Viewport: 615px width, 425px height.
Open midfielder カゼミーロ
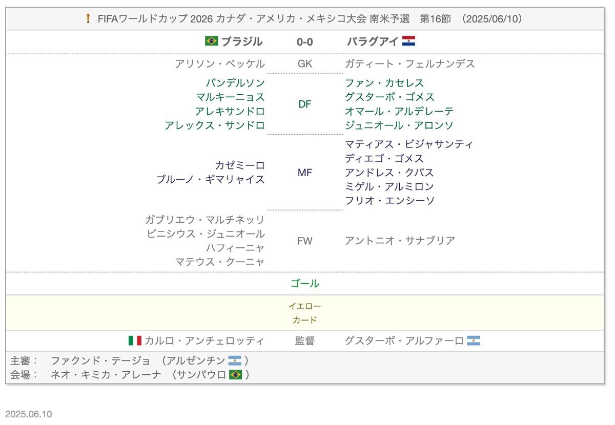click(240, 165)
